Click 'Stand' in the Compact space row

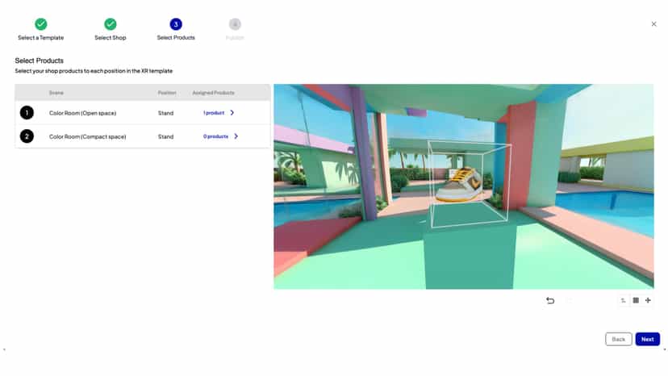tap(165, 137)
